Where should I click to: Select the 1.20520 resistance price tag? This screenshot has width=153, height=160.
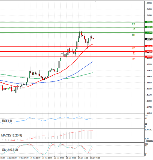click(148, 27)
